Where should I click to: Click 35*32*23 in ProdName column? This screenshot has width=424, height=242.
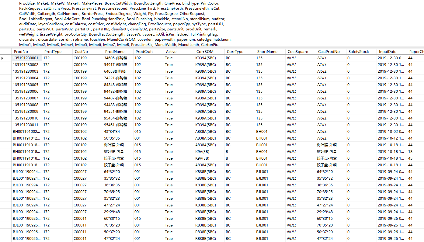tap(118, 199)
